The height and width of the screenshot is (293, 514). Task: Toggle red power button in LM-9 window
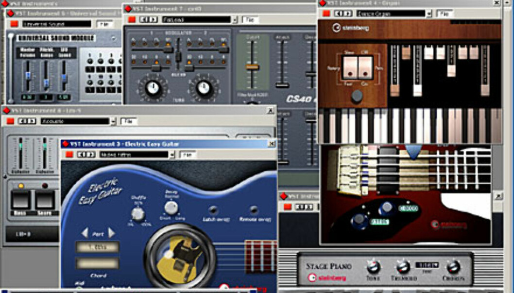(11, 121)
